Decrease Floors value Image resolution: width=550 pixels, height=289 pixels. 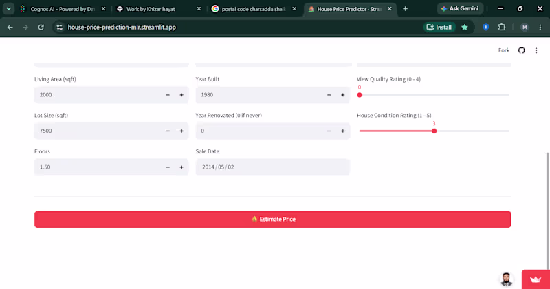click(x=168, y=167)
